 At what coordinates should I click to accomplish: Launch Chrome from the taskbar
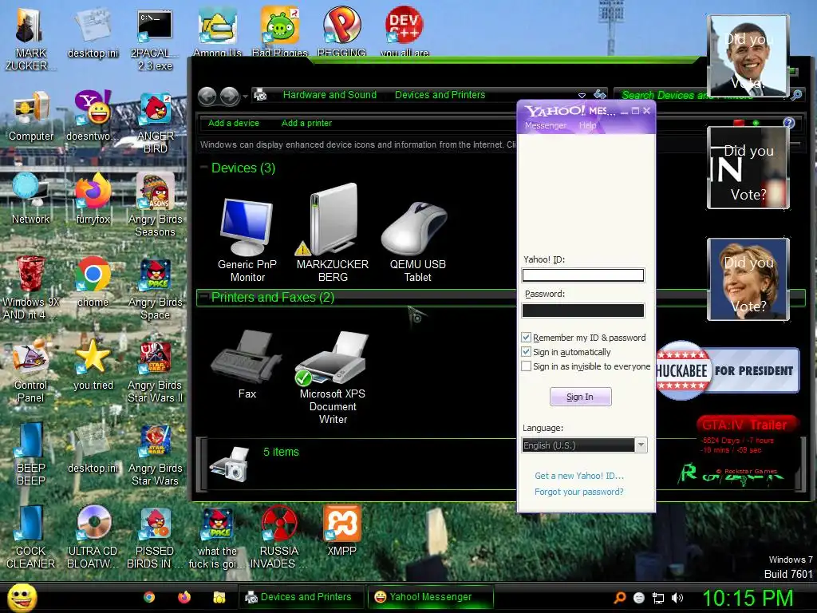pyautogui.click(x=149, y=597)
